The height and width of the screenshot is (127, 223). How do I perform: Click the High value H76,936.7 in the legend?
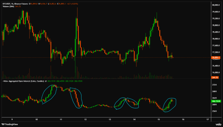[x=43, y=4]
